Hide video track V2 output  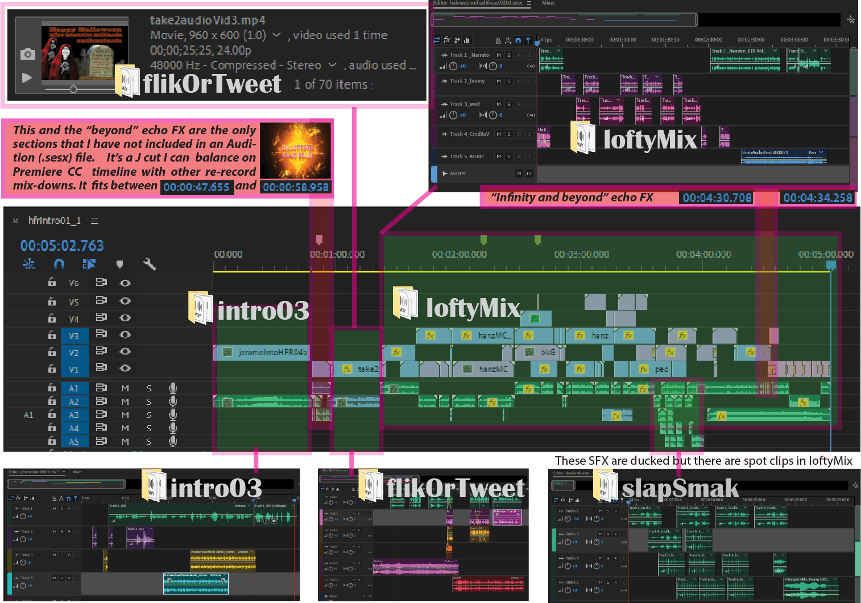pyautogui.click(x=125, y=352)
